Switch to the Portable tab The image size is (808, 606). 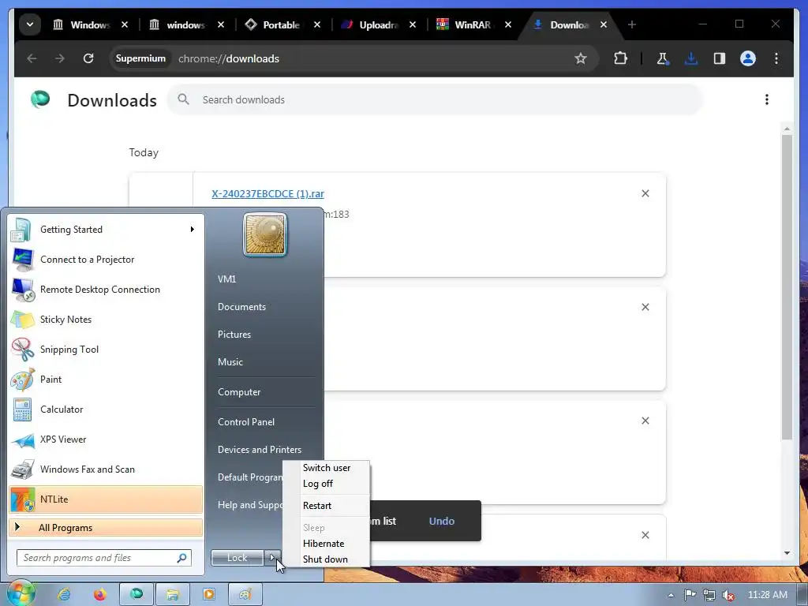(x=281, y=24)
